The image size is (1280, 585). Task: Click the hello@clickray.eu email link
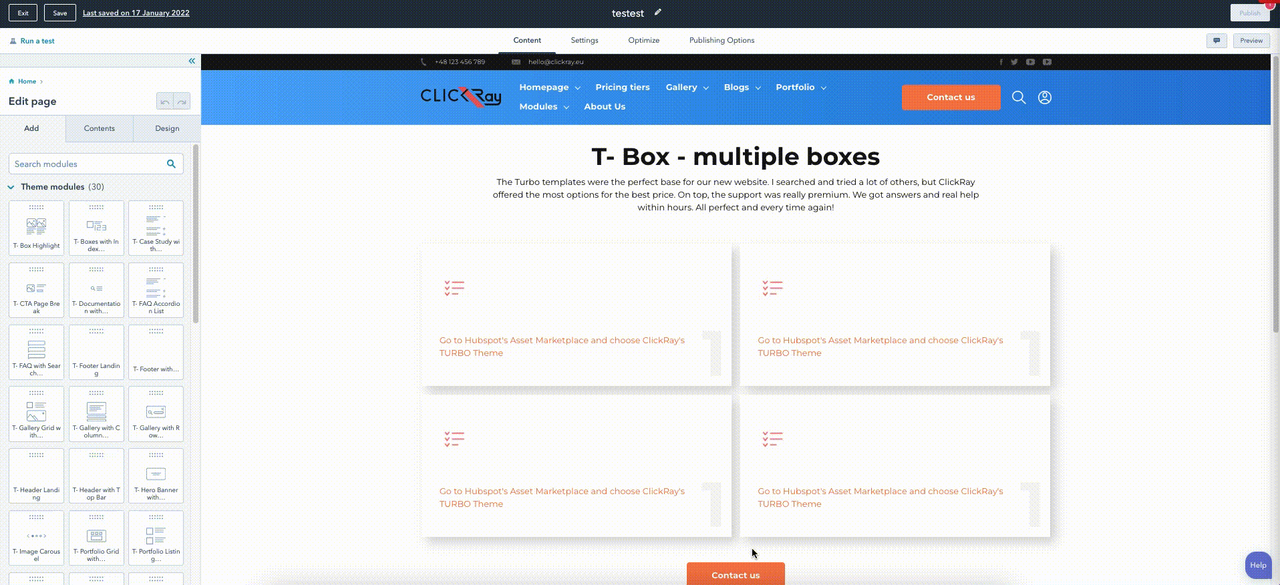tap(556, 62)
